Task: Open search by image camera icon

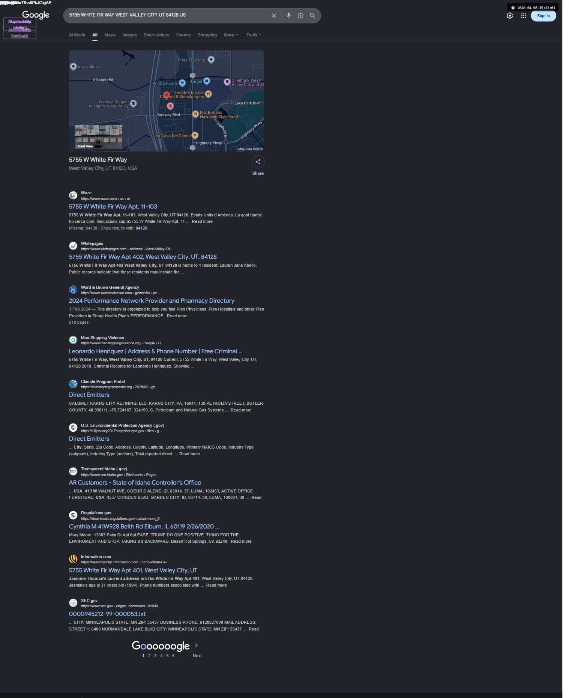Action: tap(300, 16)
